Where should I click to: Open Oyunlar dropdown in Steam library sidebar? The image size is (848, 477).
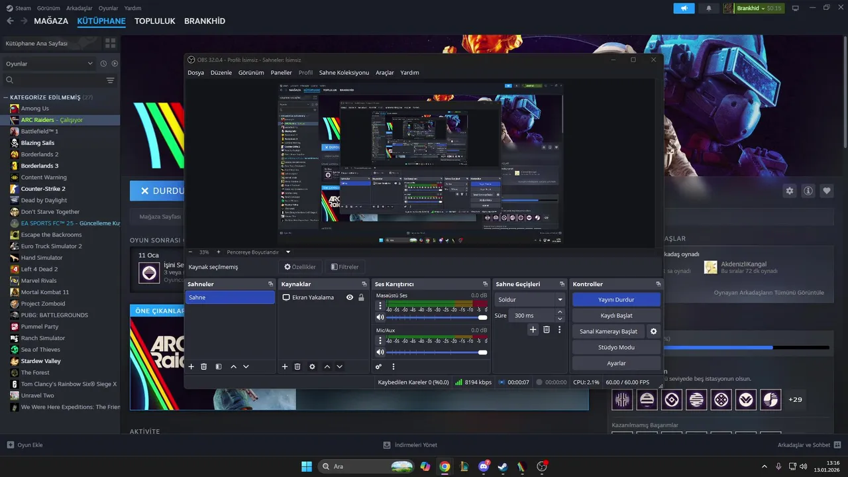[50, 64]
